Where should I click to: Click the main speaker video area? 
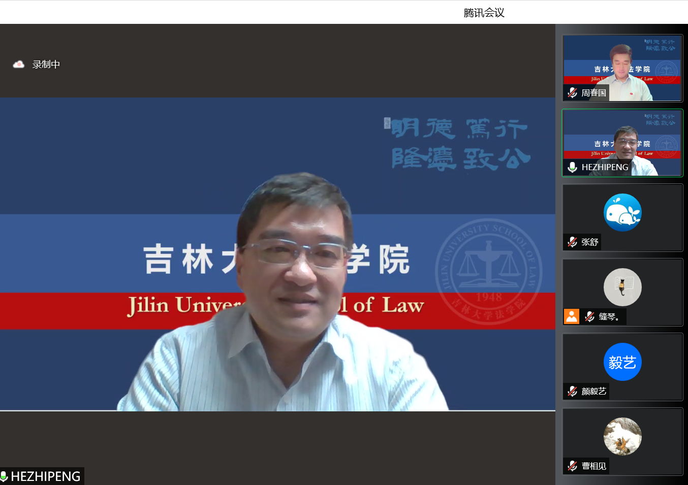(x=277, y=254)
